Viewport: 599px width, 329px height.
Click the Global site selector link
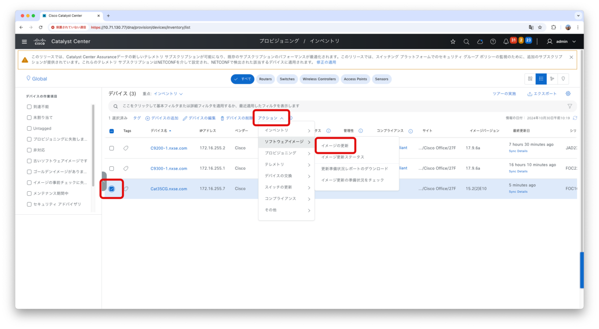36,79
